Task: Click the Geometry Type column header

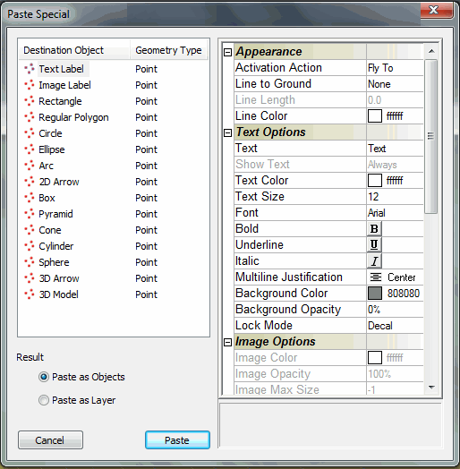Action: [x=169, y=50]
